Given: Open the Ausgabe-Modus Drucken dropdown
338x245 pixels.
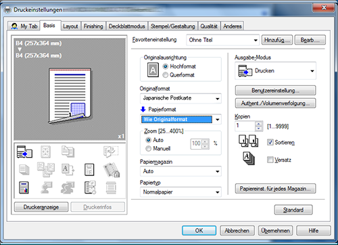Looking at the screenshot, I should pos(275,71).
